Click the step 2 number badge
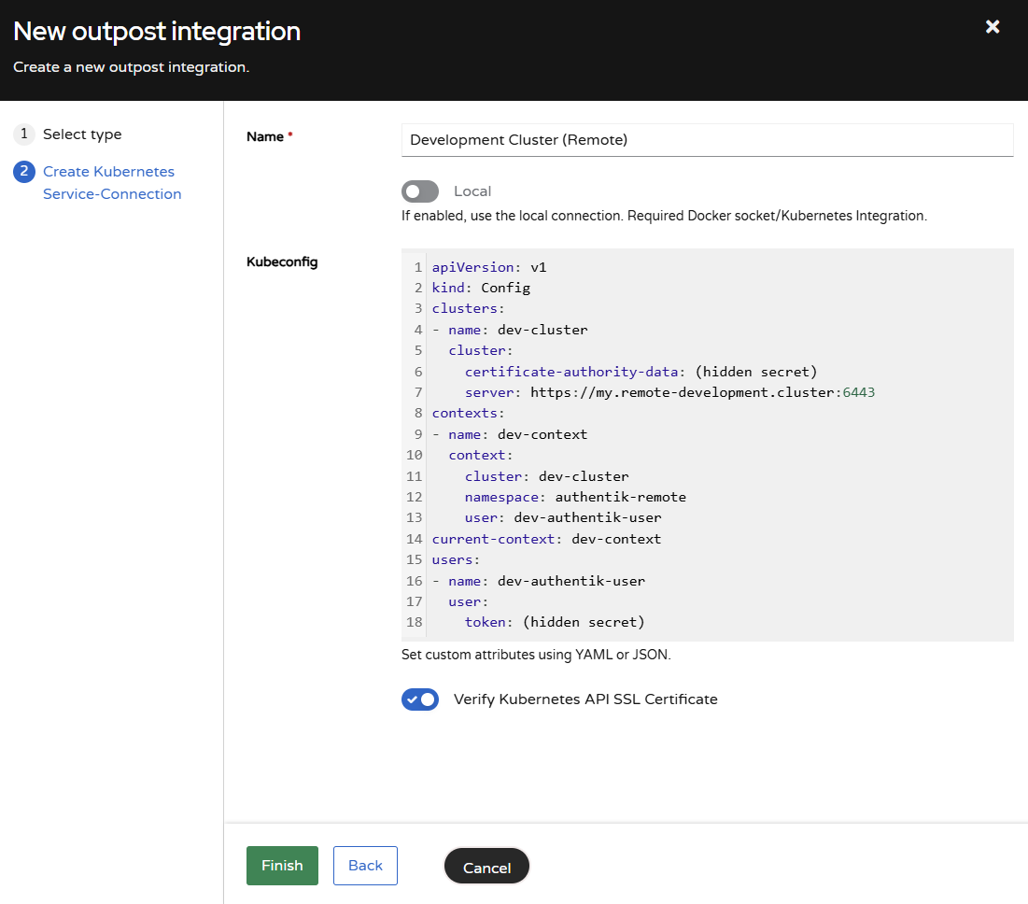This screenshot has height=904, width=1028. (x=24, y=172)
